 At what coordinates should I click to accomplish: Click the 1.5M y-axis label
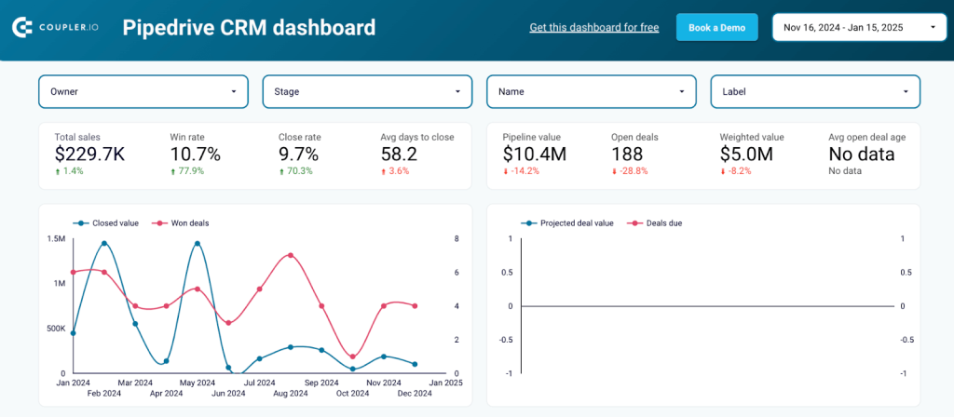(56, 239)
